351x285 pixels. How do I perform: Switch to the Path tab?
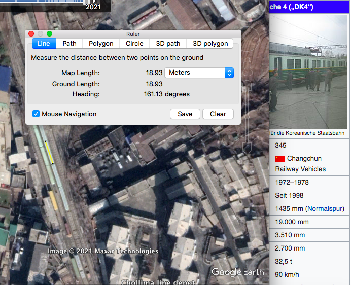click(69, 44)
